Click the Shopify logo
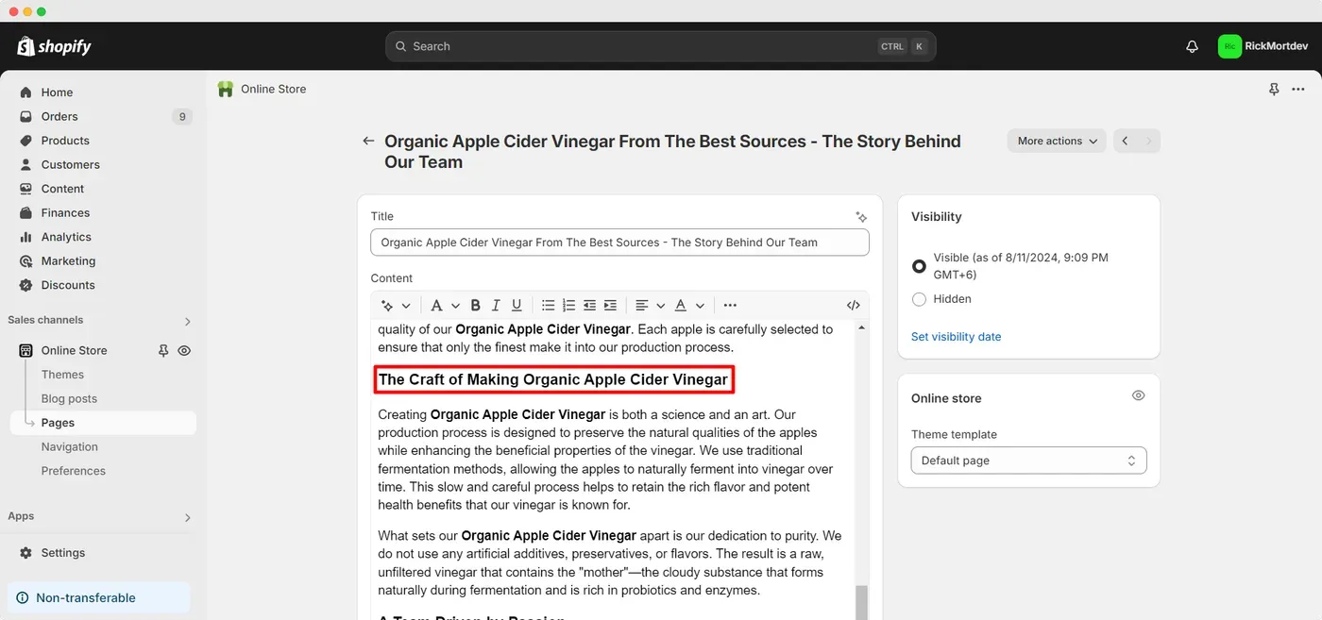 54,46
